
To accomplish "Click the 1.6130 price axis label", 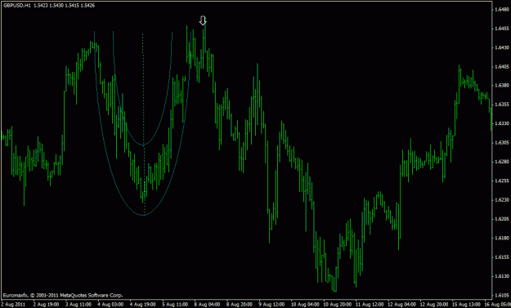I will [502, 276].
